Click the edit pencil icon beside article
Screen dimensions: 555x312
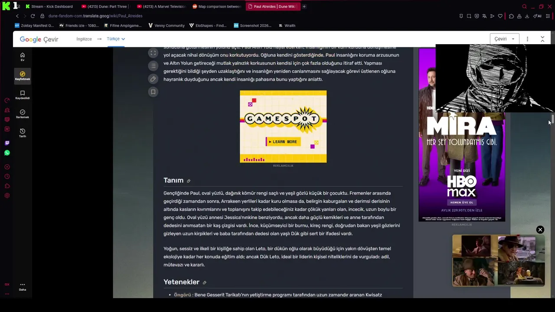153,79
